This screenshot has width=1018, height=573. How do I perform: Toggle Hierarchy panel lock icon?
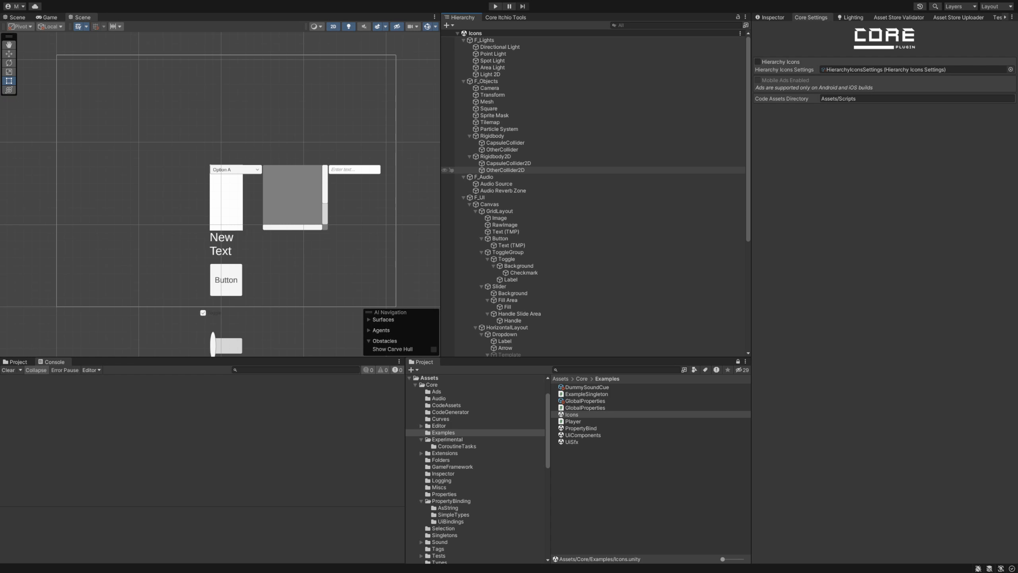pos(738,17)
